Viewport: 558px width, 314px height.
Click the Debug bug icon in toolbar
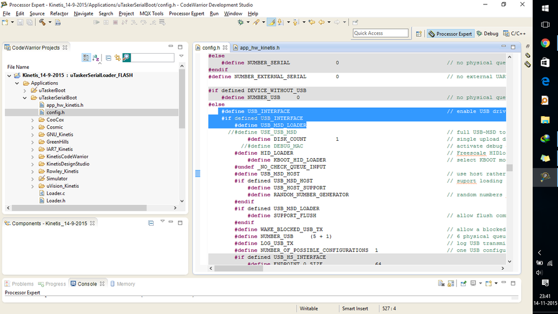241,22
